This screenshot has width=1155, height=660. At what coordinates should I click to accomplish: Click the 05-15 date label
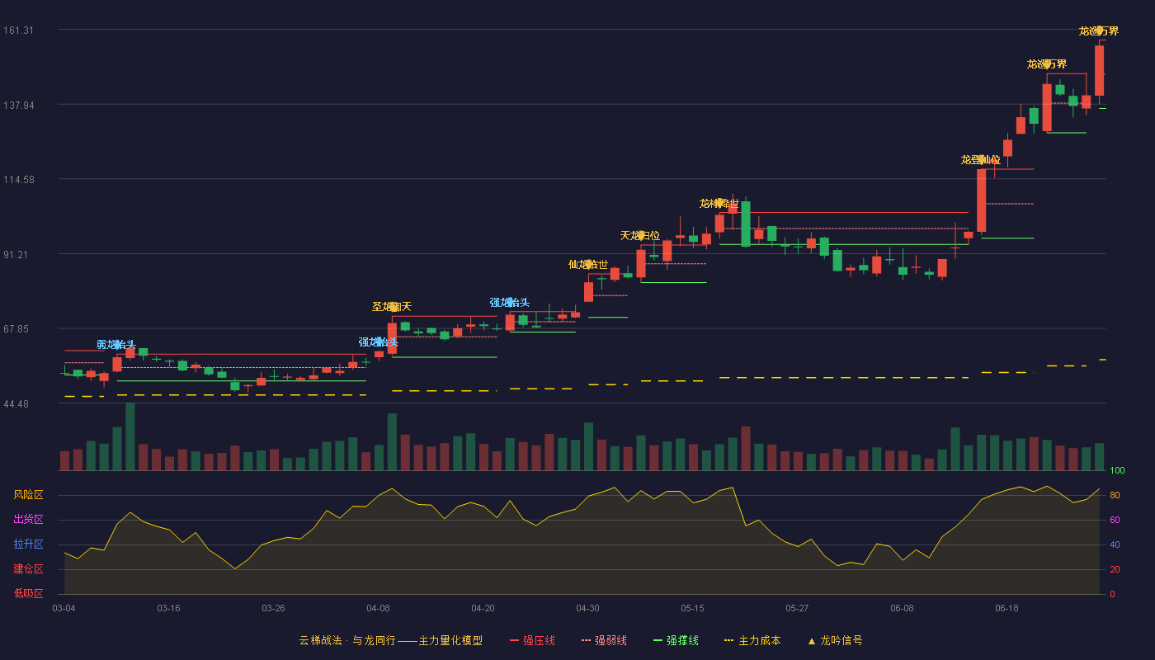point(692,608)
